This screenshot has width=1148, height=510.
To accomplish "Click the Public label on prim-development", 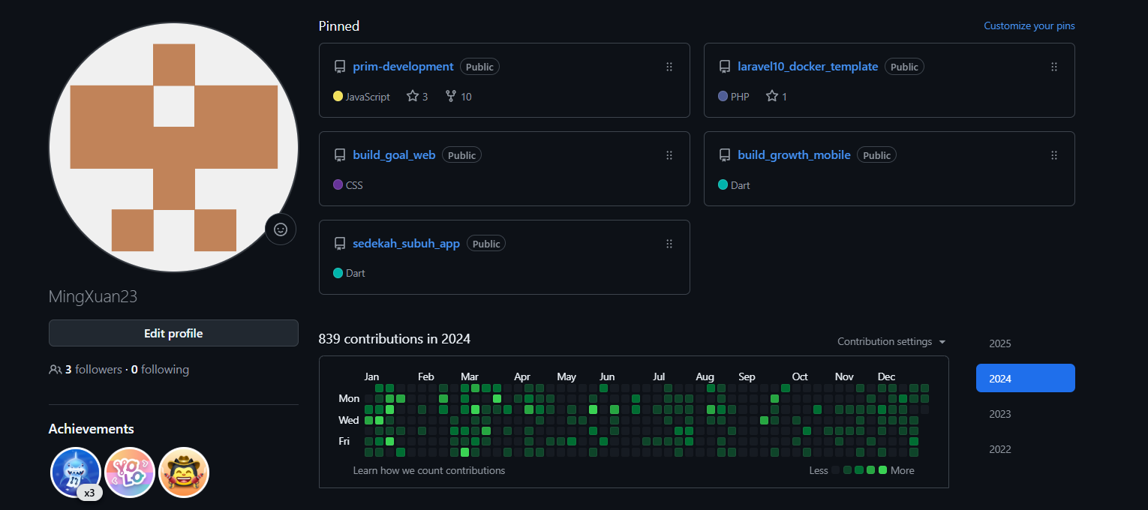I will [479, 67].
